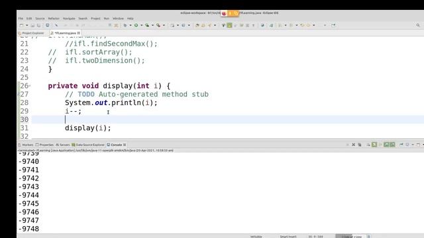Click Remove All Terminated Launches icon
Viewport: 424px width, 238px height.
pos(360,145)
